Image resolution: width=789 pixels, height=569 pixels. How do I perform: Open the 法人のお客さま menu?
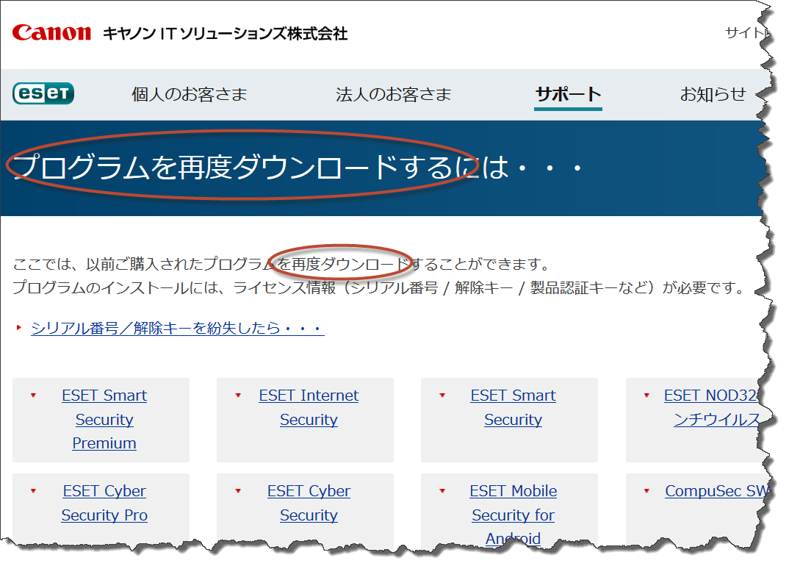[x=394, y=94]
